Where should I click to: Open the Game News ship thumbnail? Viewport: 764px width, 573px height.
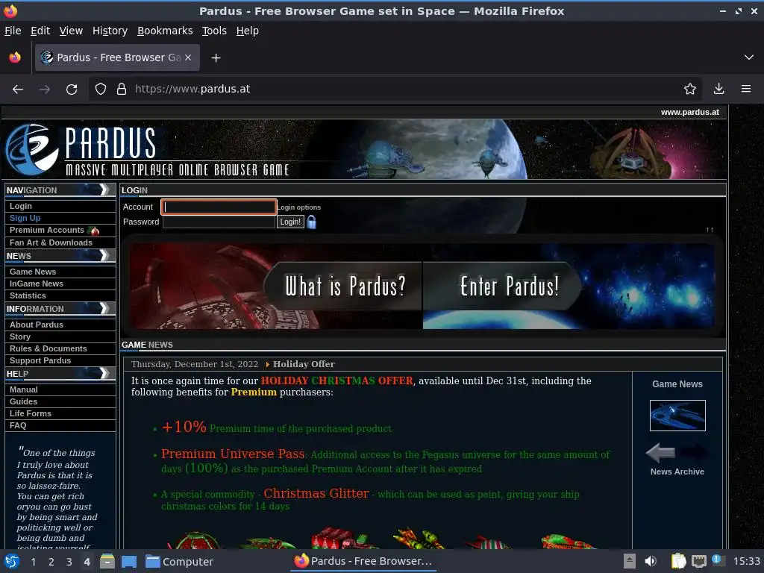(x=677, y=416)
